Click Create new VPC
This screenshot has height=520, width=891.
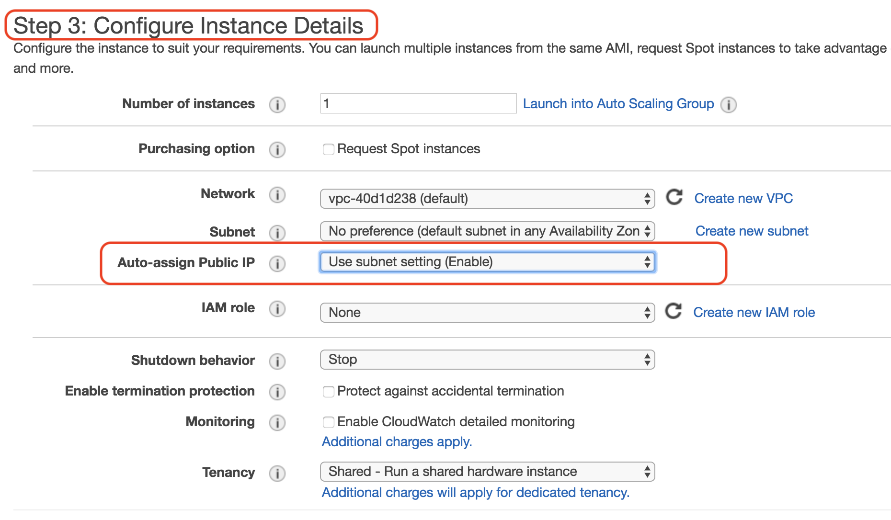[743, 198]
